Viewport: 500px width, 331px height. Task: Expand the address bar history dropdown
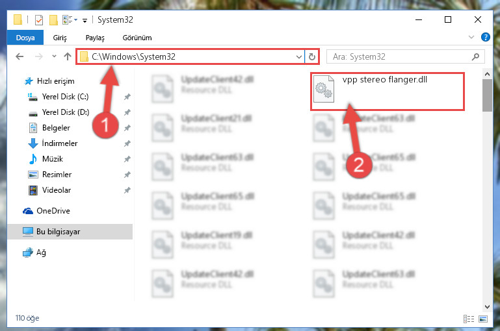[x=299, y=57]
